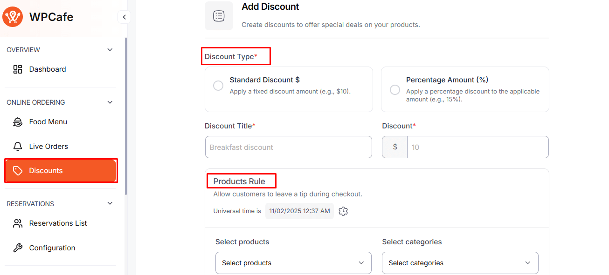Click the Discount Title input field
Image resolution: width=609 pixels, height=275 pixels.
[288, 147]
